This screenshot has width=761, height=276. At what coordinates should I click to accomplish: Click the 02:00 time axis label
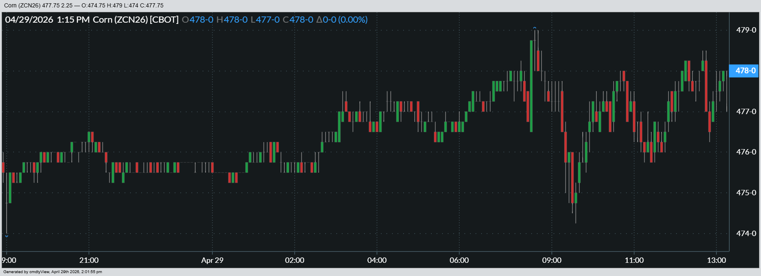click(x=295, y=260)
